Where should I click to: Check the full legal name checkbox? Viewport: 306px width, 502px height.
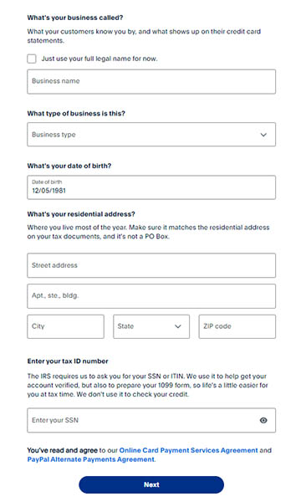[32, 59]
